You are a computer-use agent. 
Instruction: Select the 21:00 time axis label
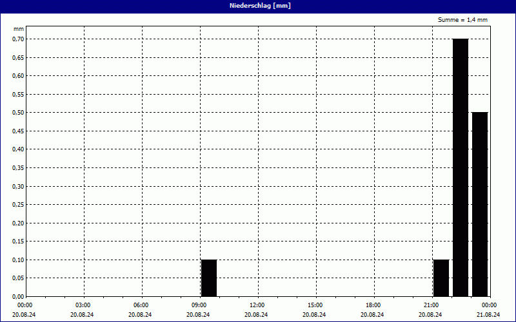point(431,305)
